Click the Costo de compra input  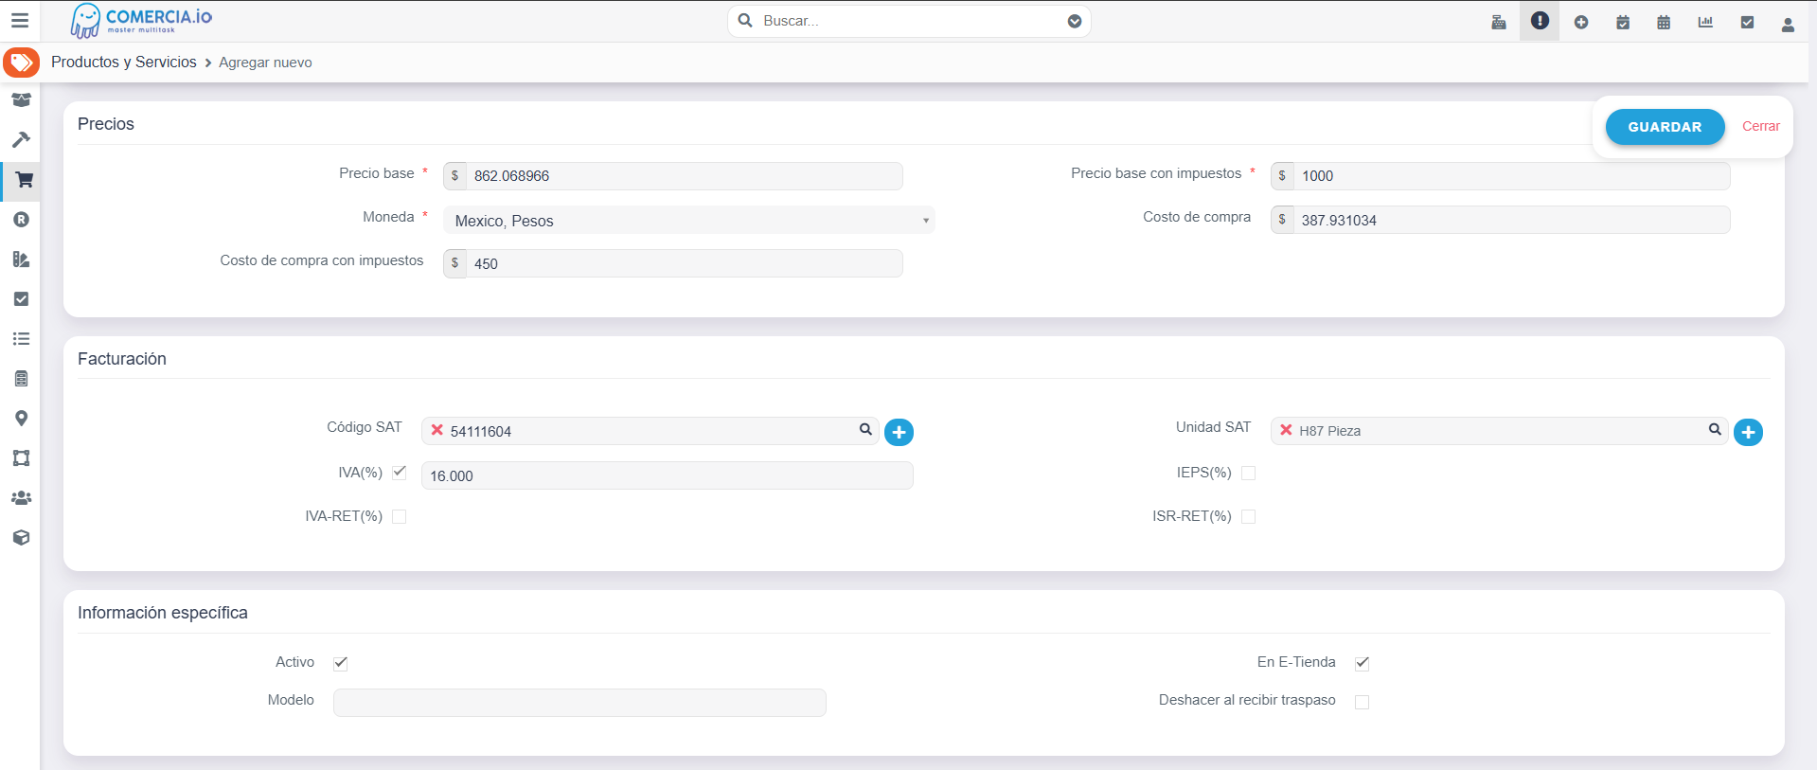click(x=1511, y=220)
